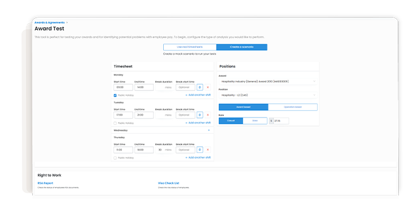Check Thursday's Public Holiday checkbox
Image resolution: width=408 pixels, height=205 pixels.
(x=115, y=158)
